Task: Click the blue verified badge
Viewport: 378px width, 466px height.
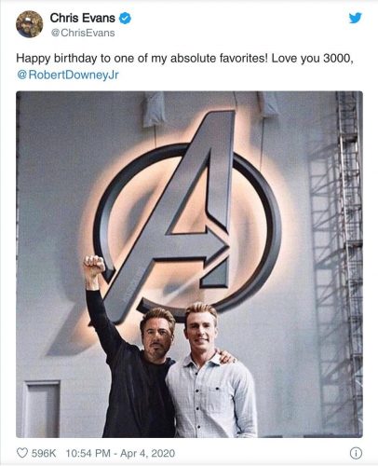Action: tap(125, 19)
